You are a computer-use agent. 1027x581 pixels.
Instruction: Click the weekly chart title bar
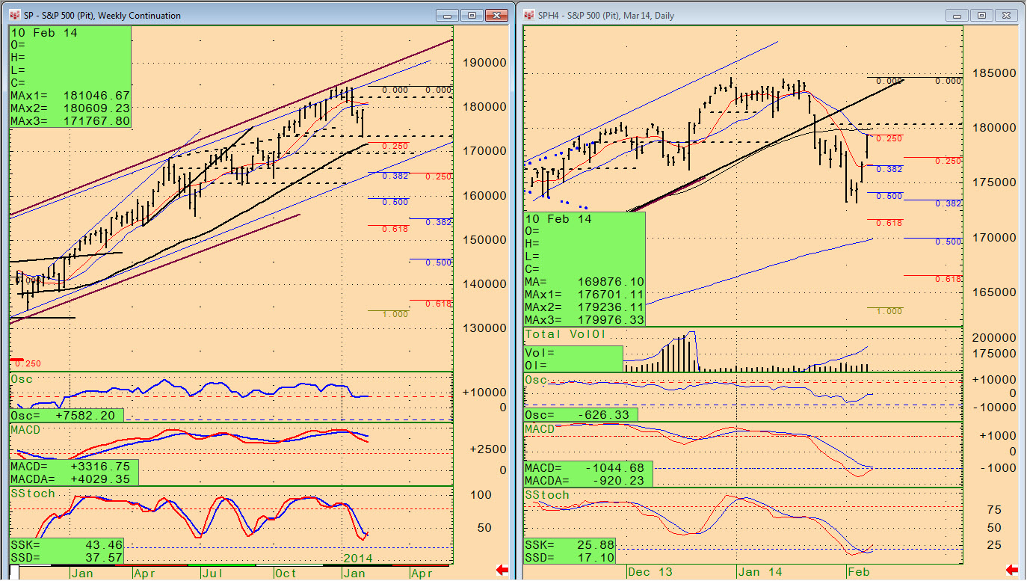(224, 15)
